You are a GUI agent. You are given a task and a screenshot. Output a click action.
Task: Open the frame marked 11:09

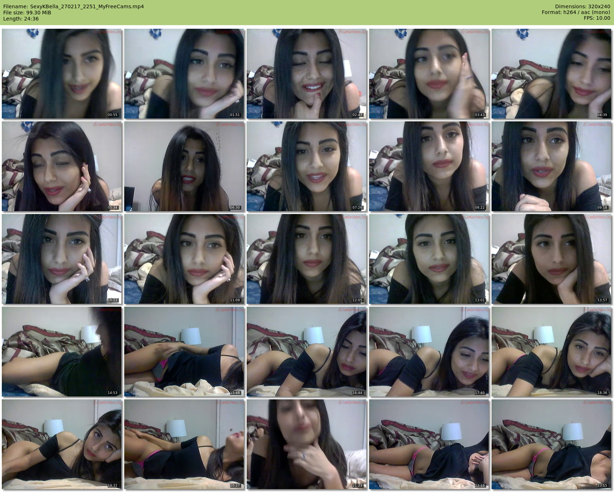[x=184, y=259]
